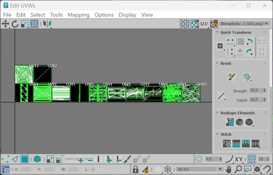The width and height of the screenshot is (273, 175).
Task: Toggle the selection lock padlock
Action: (x=136, y=169)
